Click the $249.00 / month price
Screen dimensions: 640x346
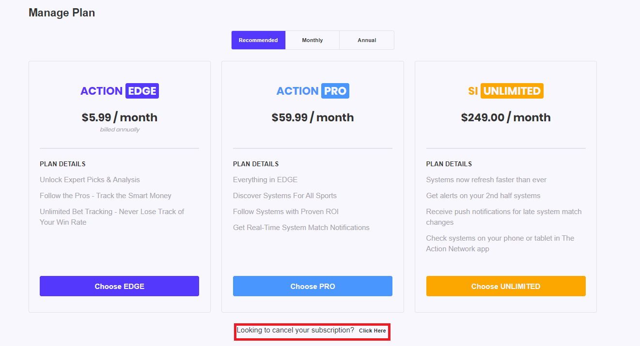point(505,117)
